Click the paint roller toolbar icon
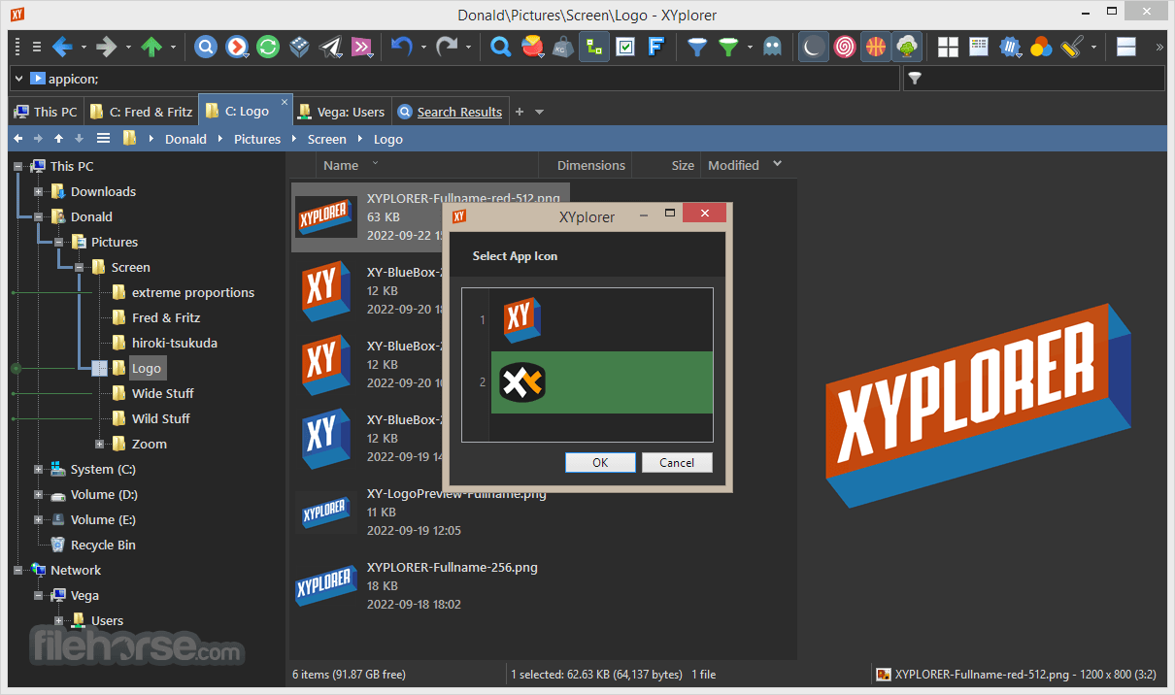 click(1072, 46)
